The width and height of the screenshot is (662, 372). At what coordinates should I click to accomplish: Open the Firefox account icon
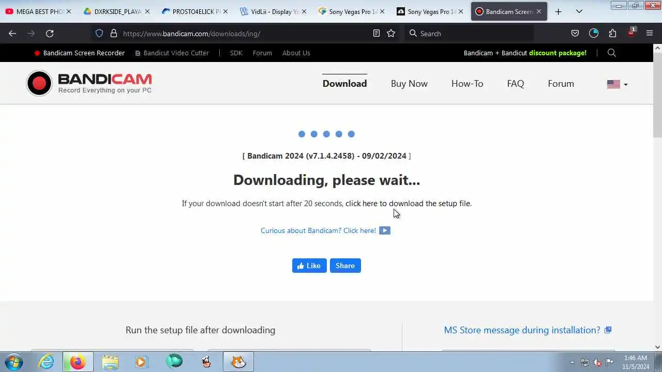(x=594, y=33)
